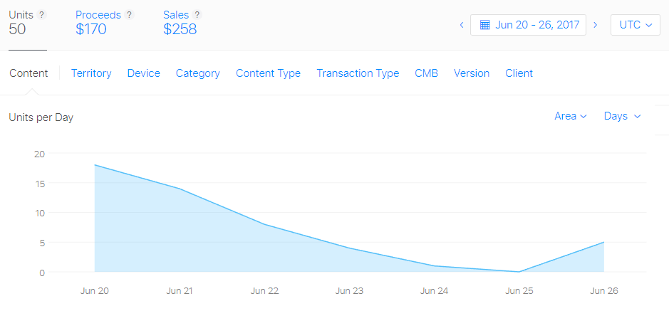The height and width of the screenshot is (311, 669).
Task: Open the Category tab
Action: coord(197,73)
